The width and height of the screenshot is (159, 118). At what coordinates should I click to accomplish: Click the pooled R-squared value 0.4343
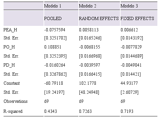[50, 111]
